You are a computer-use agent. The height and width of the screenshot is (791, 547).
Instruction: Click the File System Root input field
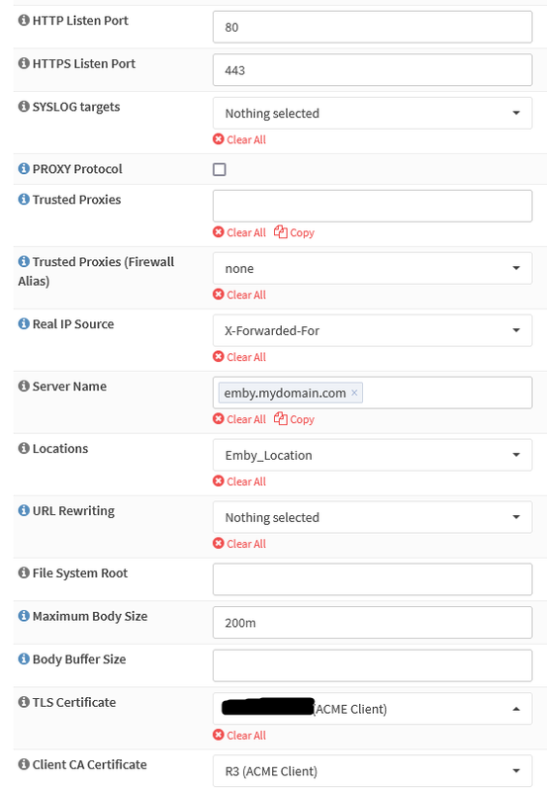pyautogui.click(x=372, y=579)
